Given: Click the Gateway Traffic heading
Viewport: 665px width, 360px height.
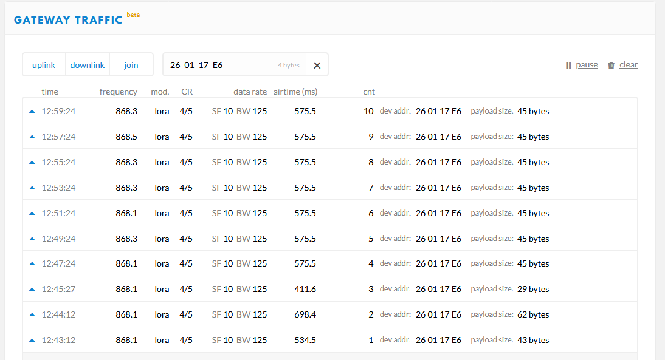Looking at the screenshot, I should click(68, 20).
